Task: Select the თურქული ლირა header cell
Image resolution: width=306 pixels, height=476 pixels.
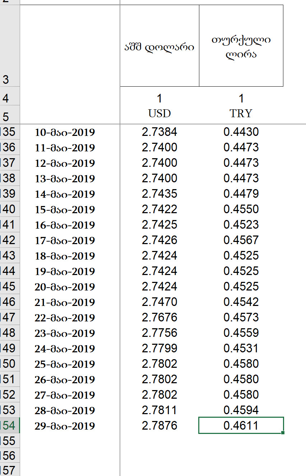Action: (x=241, y=46)
